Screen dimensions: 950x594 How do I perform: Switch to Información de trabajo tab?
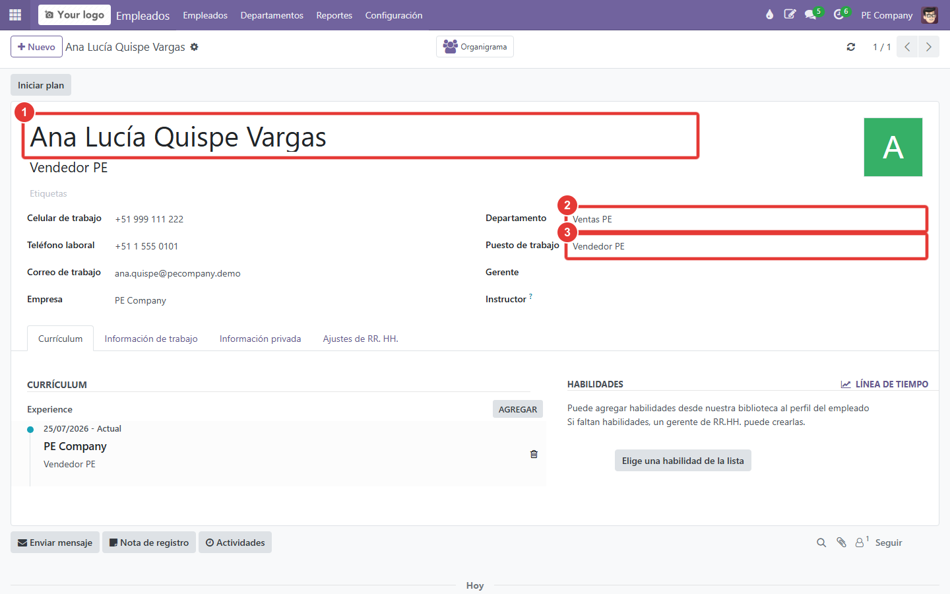(x=151, y=339)
